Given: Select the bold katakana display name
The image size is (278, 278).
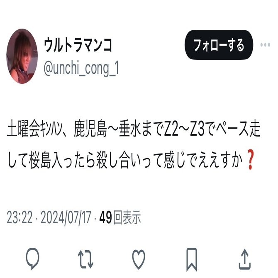Looking at the screenshot, I should pos(78,45).
